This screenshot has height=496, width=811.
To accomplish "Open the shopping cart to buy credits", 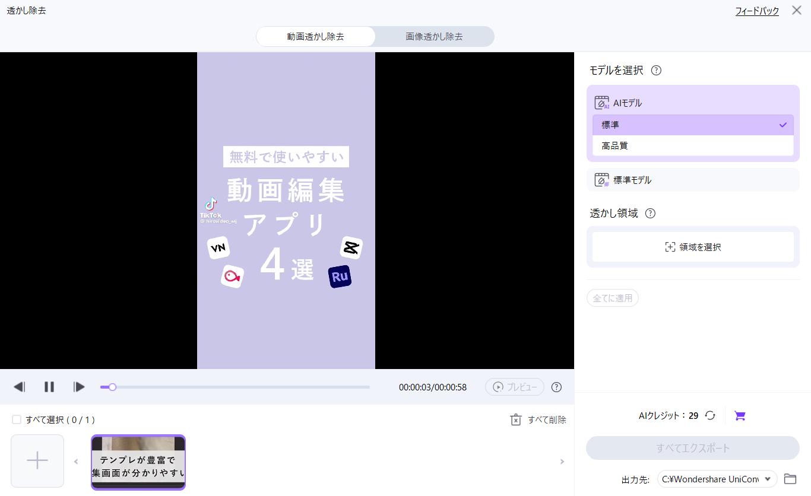I will pyautogui.click(x=740, y=415).
